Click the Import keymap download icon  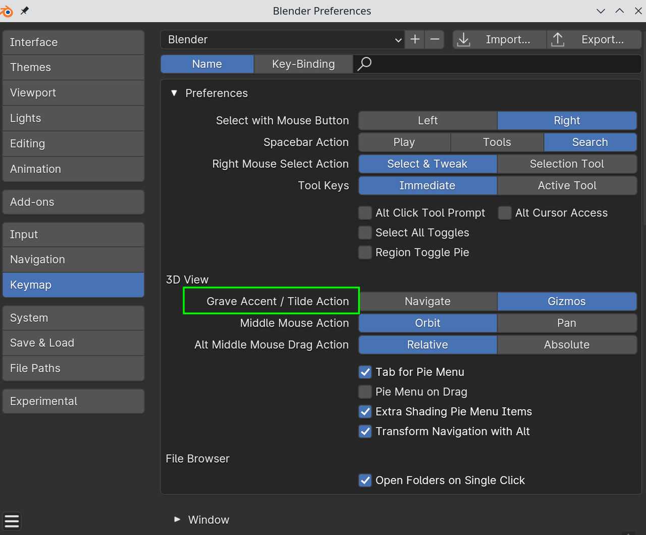(463, 39)
